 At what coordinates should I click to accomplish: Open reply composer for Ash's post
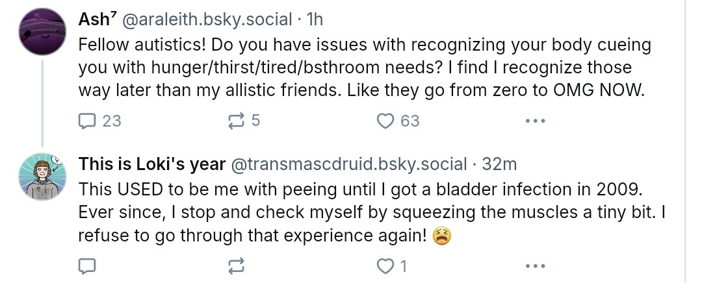coord(88,121)
